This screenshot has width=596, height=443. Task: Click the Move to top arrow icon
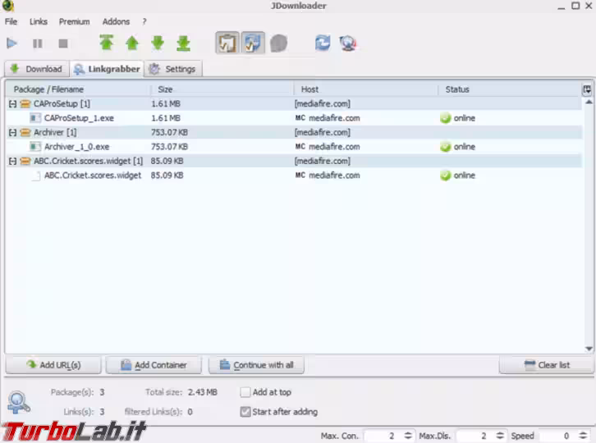(x=106, y=43)
